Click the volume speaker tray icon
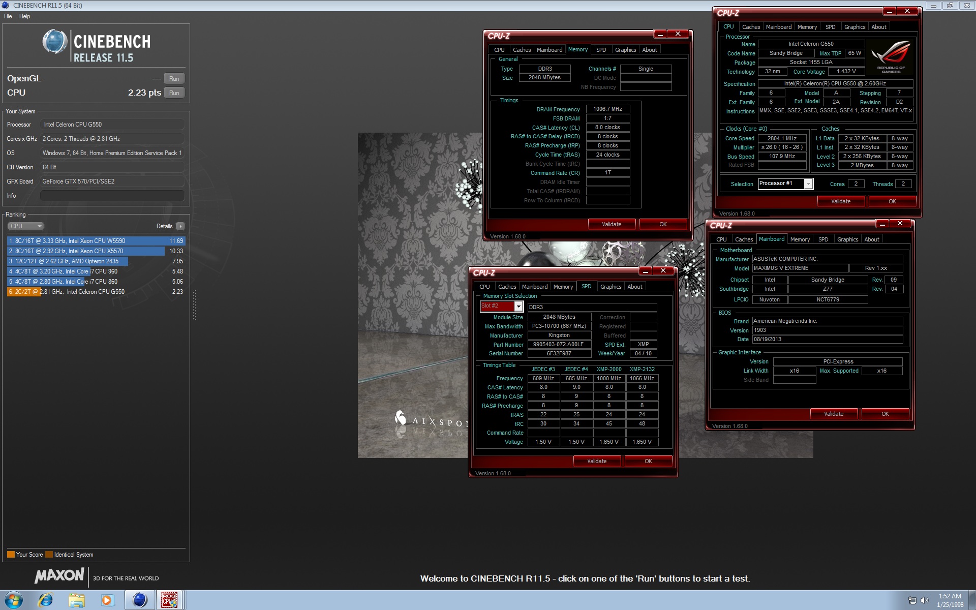Viewport: 976px width, 610px height. click(924, 600)
